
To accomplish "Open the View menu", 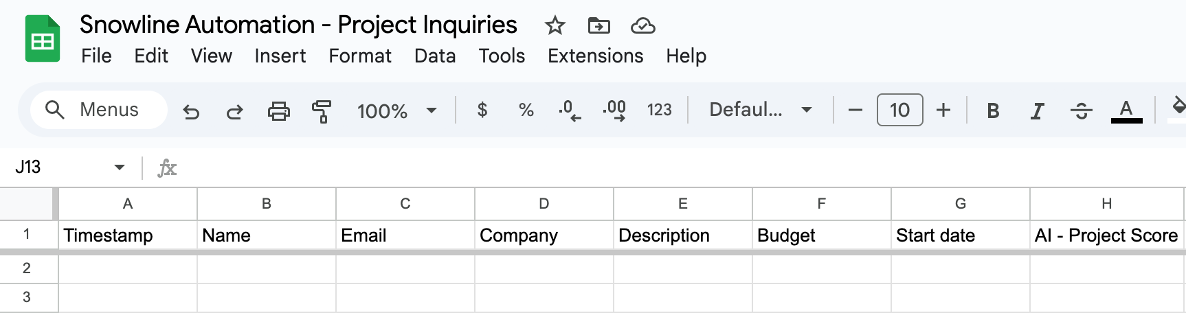I will coord(212,56).
